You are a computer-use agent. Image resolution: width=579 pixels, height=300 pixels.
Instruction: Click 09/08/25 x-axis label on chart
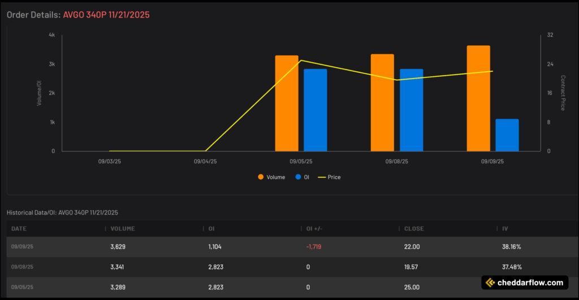(x=396, y=162)
